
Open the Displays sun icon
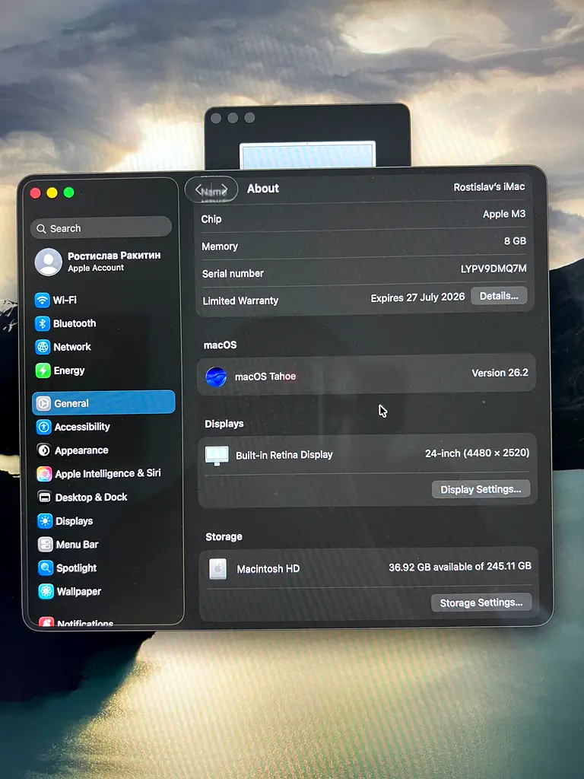tap(45, 521)
